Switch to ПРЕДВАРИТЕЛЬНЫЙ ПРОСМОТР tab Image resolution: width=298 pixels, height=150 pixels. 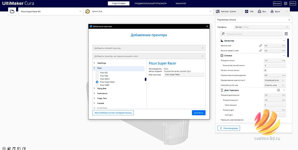click(150, 3)
